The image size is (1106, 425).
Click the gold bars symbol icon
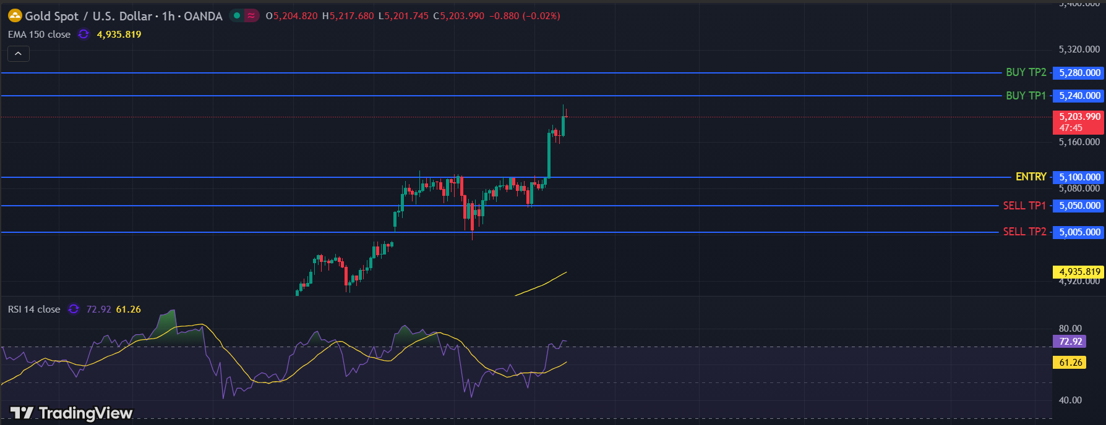pos(15,15)
